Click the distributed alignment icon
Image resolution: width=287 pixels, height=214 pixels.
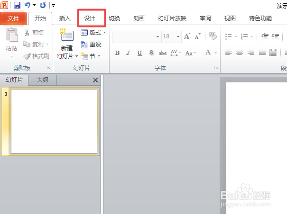[273, 53]
